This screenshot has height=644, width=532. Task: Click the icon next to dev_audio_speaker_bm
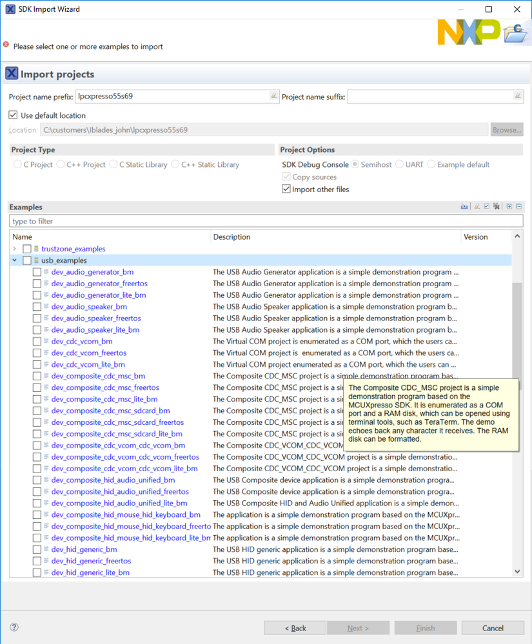46,306
